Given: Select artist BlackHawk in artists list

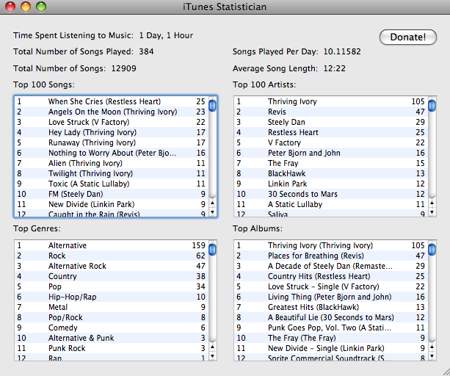Looking at the screenshot, I should coord(331,173).
